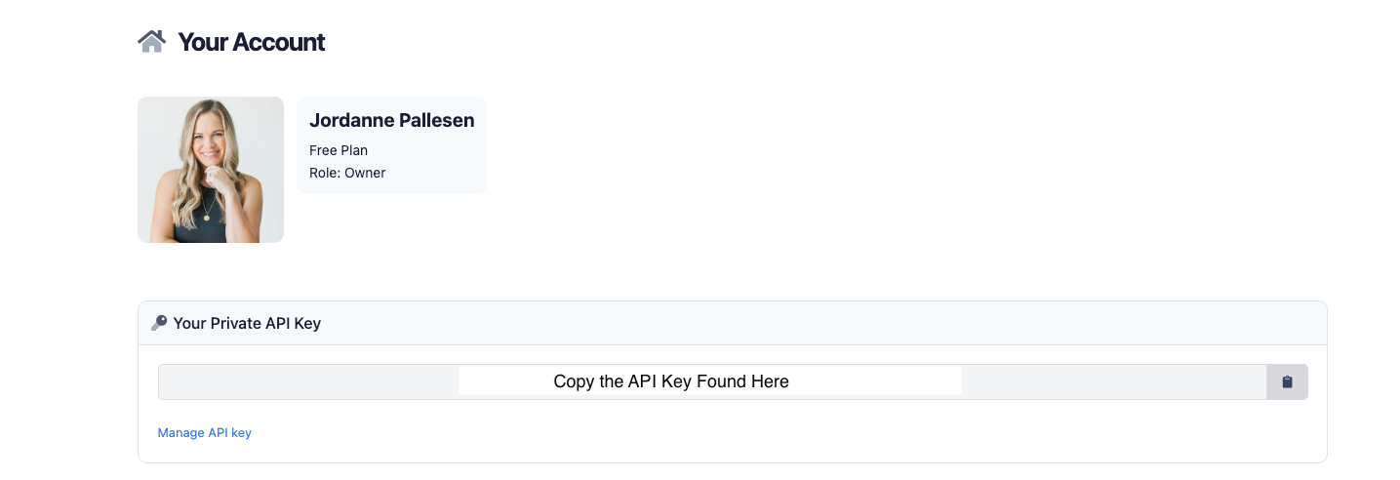
Task: Click the Your Private API Key title
Action: coord(247,323)
